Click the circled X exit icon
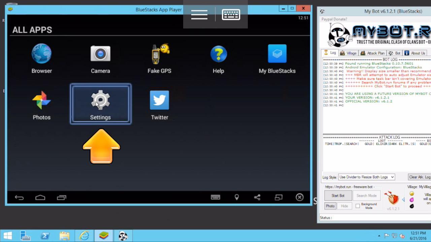The width and height of the screenshot is (431, 242). click(300, 197)
